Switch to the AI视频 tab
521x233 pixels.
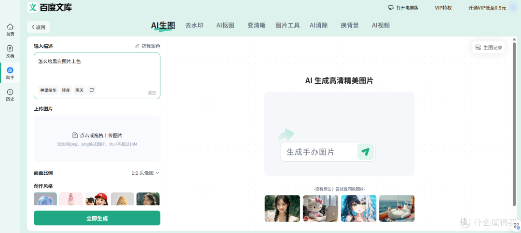pos(381,26)
